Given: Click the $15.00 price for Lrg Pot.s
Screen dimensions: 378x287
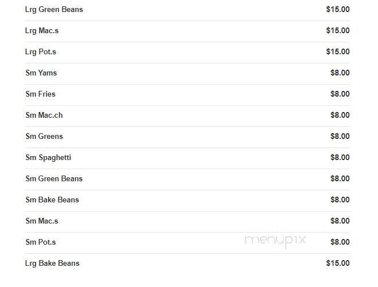Looking at the screenshot, I should point(338,51).
